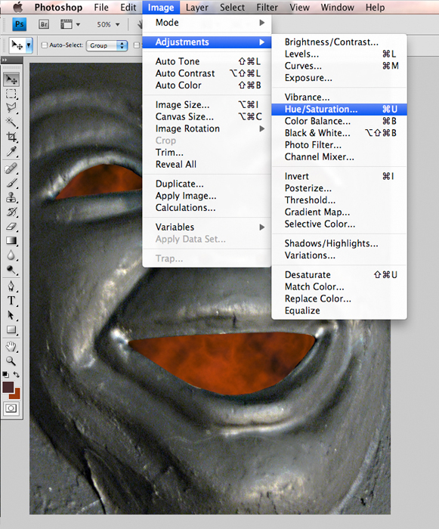The width and height of the screenshot is (439, 529).
Task: Choose Invert adjustment
Action: 339,176
